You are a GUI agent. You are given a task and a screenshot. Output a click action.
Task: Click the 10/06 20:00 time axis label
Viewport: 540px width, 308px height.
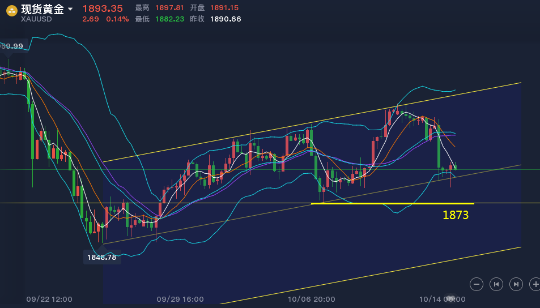pyautogui.click(x=311, y=300)
